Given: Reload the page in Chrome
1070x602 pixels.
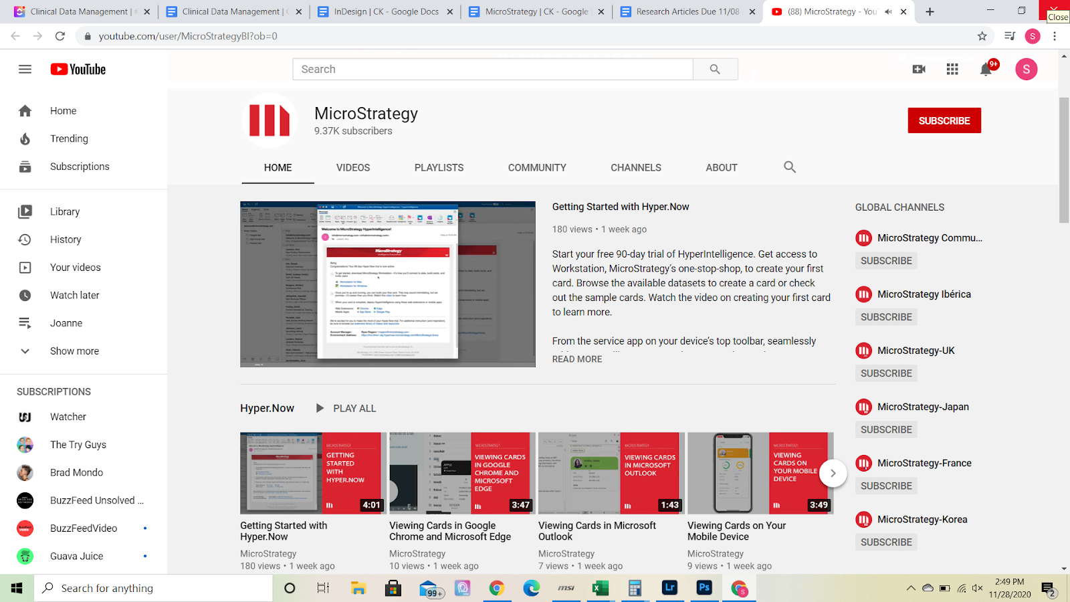Looking at the screenshot, I should [x=60, y=36].
